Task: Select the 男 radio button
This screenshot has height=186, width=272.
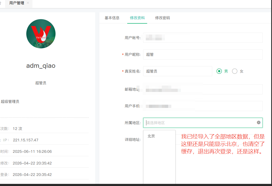Action: [x=219, y=71]
